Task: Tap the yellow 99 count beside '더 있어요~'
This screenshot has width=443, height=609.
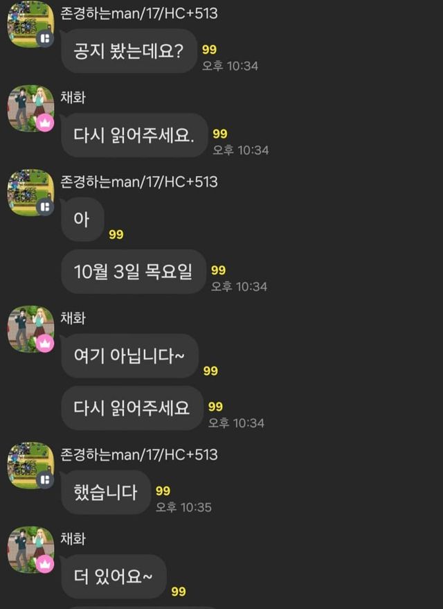Action: tap(179, 592)
